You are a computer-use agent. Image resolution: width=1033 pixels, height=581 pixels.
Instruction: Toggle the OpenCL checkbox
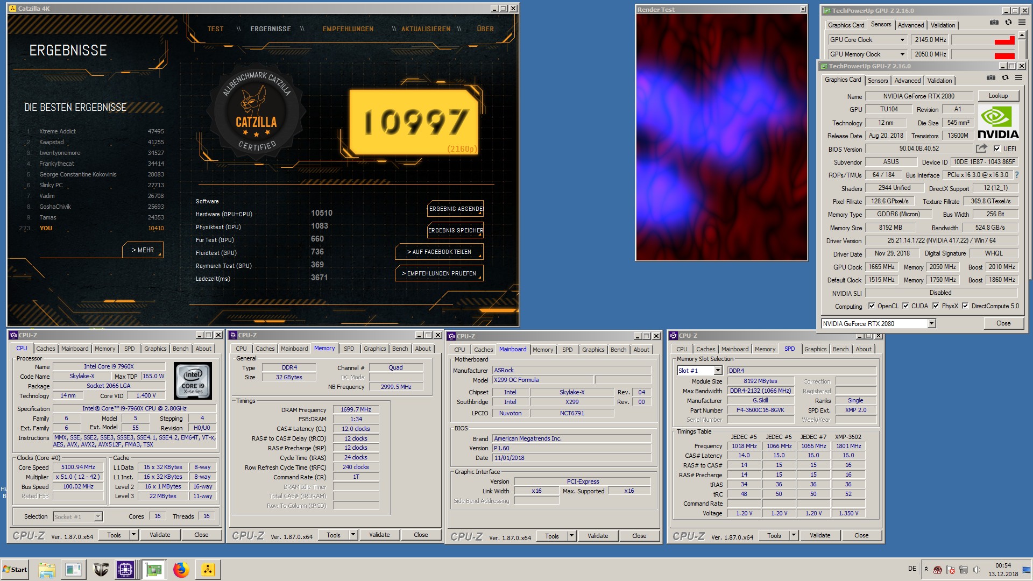click(x=871, y=306)
